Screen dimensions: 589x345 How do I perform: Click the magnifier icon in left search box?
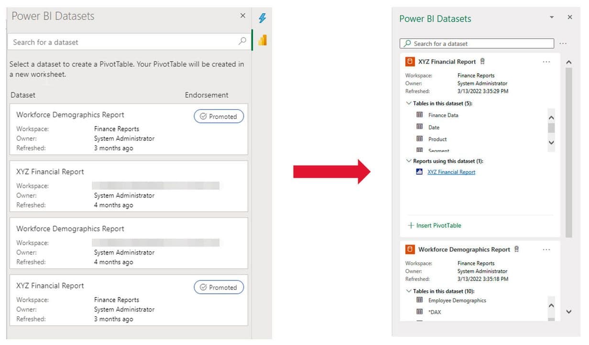[x=242, y=42]
